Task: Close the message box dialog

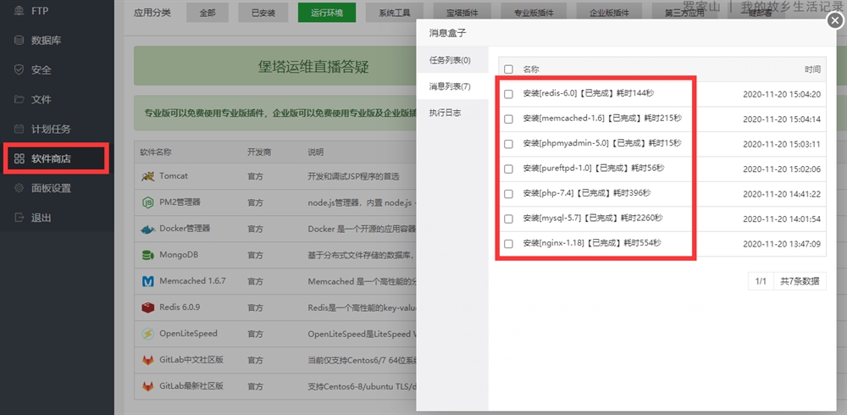Action: [835, 20]
